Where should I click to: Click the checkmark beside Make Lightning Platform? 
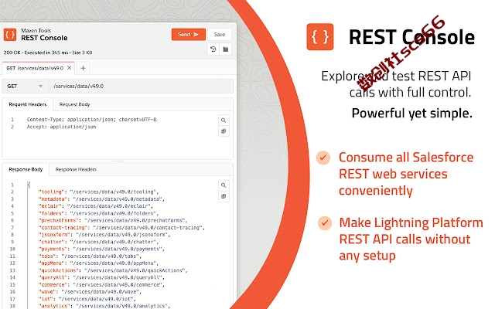325,223
